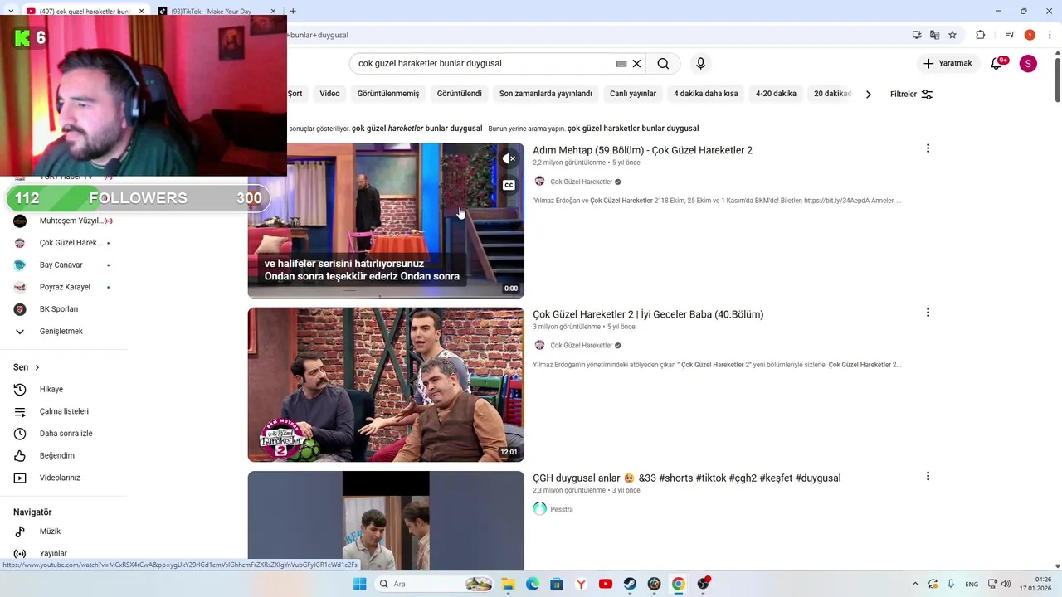Start voice search with the microphone icon

[700, 64]
